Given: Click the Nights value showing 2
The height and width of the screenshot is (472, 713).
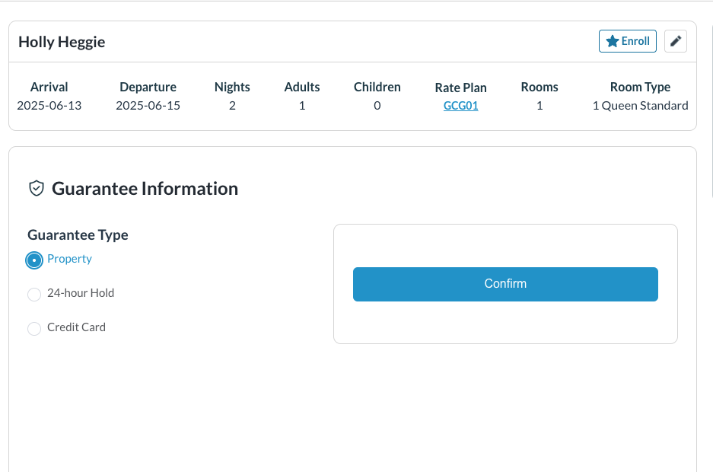Looking at the screenshot, I should click(x=231, y=105).
